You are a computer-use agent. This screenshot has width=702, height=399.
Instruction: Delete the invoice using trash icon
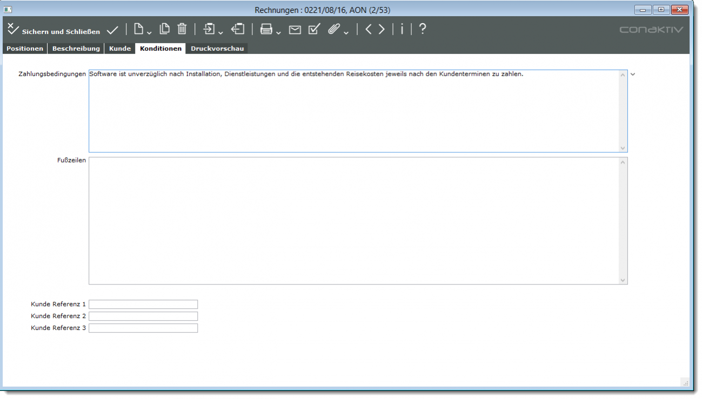[x=182, y=30]
